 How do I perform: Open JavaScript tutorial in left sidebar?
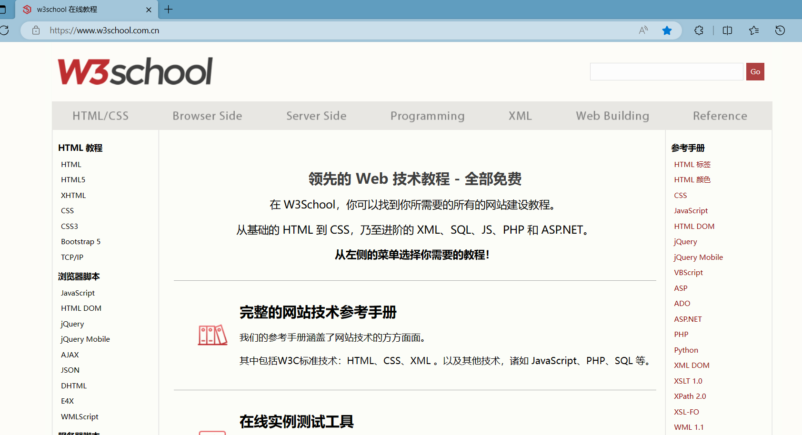(x=78, y=293)
